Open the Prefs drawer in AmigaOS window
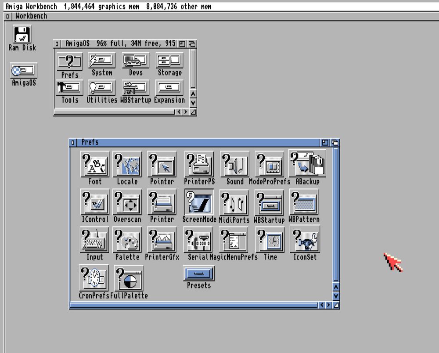Image resolution: width=439 pixels, height=353 pixels. 69,62
